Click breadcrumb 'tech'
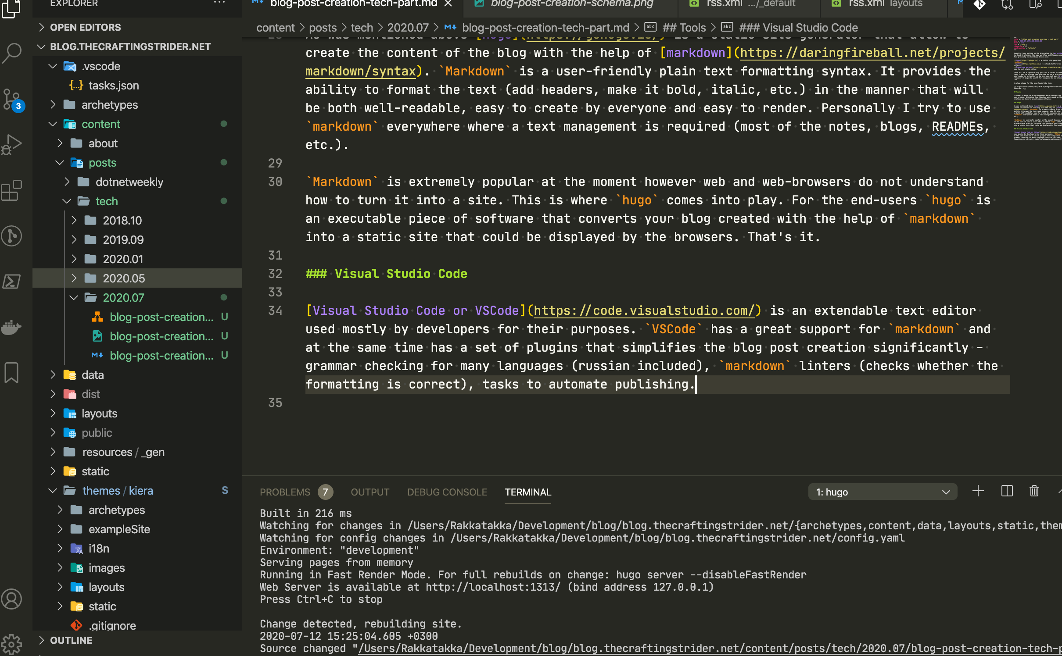 point(362,28)
